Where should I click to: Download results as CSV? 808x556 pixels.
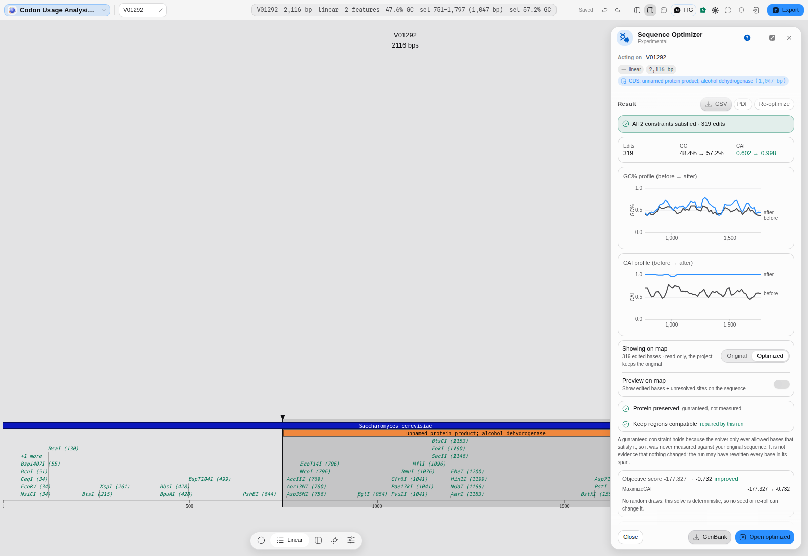tap(716, 104)
